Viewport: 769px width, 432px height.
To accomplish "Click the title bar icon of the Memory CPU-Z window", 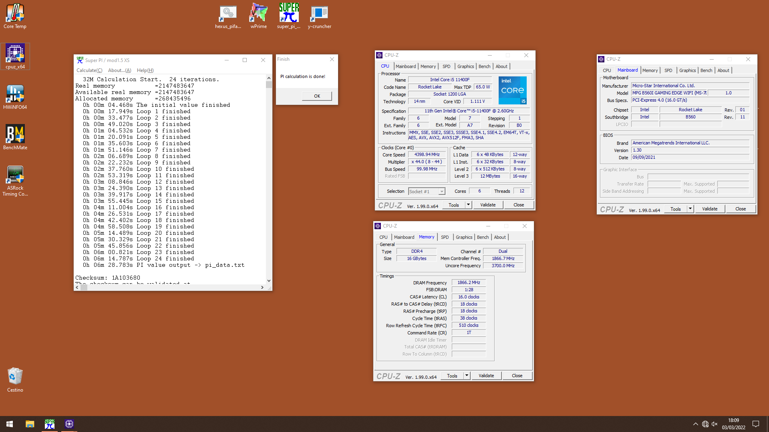I will coord(378,226).
